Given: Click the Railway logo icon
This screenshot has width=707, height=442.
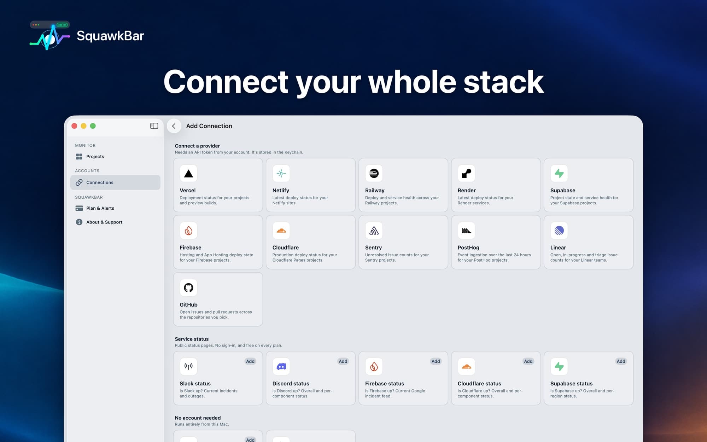Looking at the screenshot, I should tap(374, 173).
